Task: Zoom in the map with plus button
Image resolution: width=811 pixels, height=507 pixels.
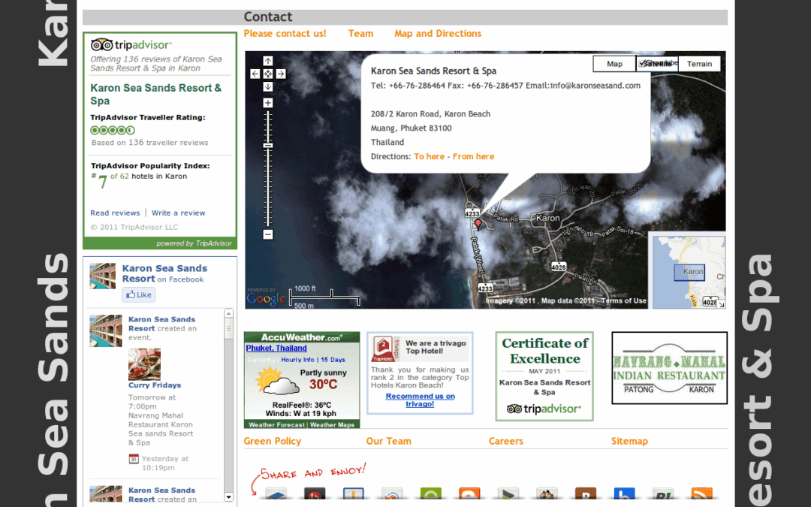Action: pos(268,103)
